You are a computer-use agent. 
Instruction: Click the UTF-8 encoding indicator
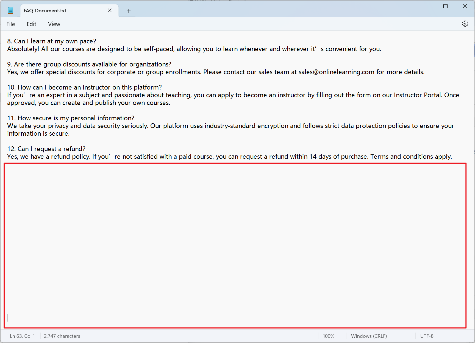(427, 336)
